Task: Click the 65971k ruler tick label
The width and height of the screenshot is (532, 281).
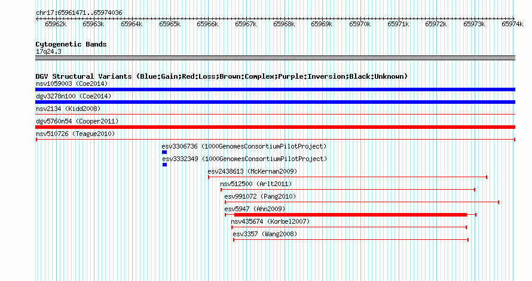Action: point(398,24)
